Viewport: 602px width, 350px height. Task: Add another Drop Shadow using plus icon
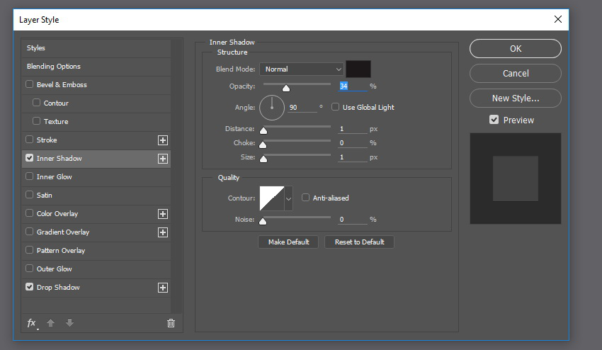(163, 288)
